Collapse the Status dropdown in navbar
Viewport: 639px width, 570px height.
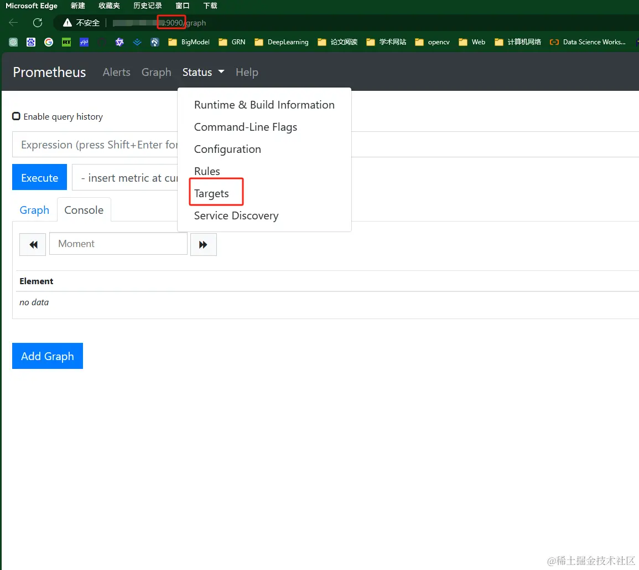(x=203, y=72)
